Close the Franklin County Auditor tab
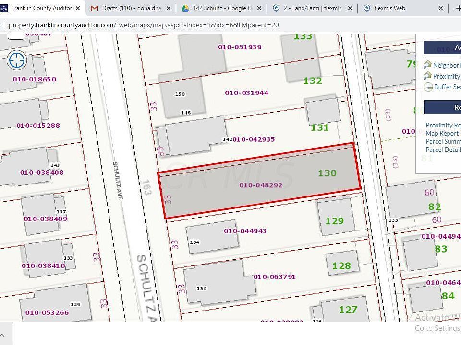This screenshot has height=345, width=461. pyautogui.click(x=78, y=8)
